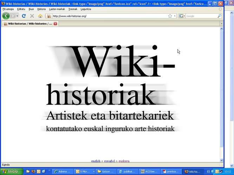
Task: Click the grey Forward arrow button
Action: click(x=13, y=16)
